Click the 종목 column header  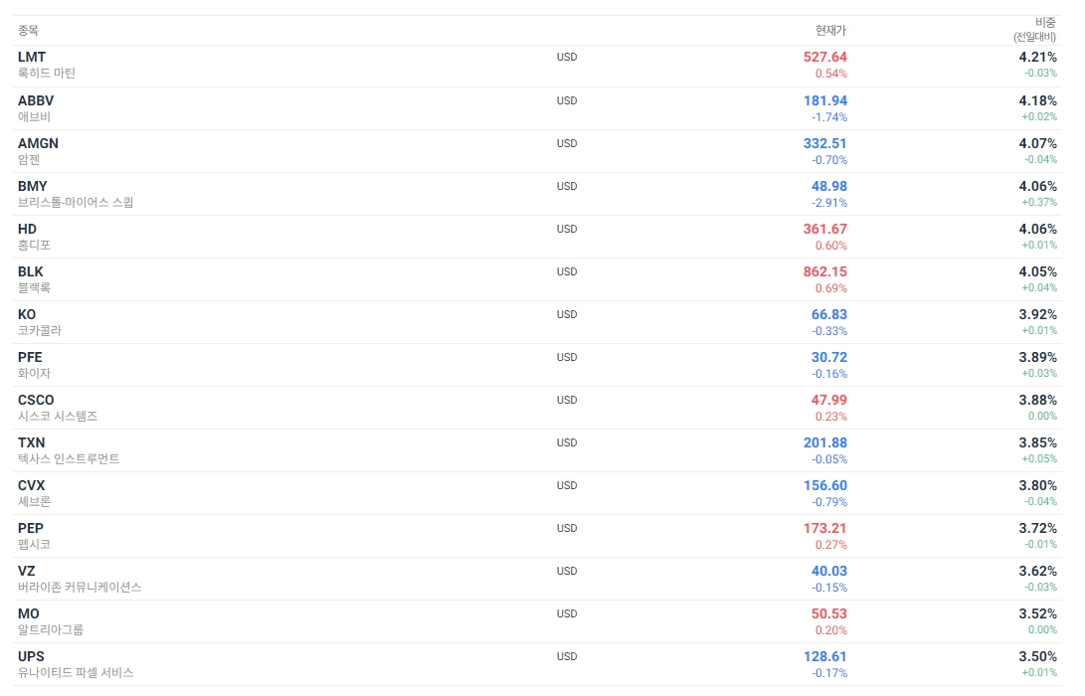tap(29, 31)
